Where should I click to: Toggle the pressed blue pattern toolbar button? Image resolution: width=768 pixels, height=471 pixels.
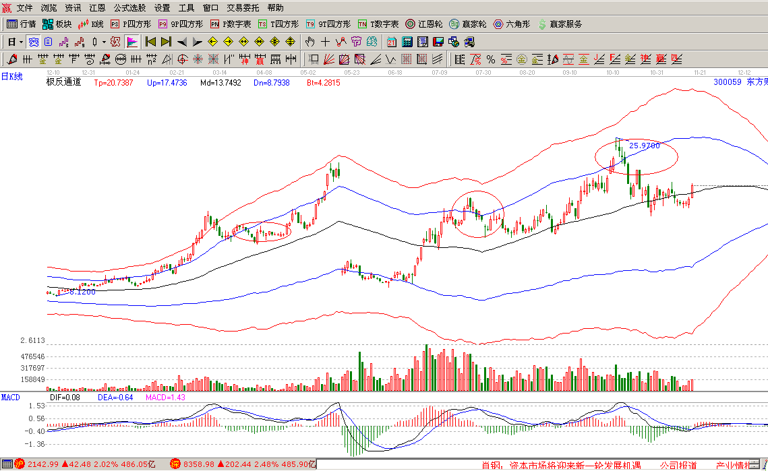32,42
